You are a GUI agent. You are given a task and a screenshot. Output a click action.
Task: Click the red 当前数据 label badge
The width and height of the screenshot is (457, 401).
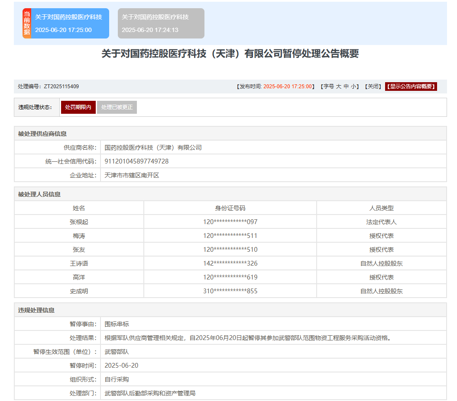click(x=27, y=23)
